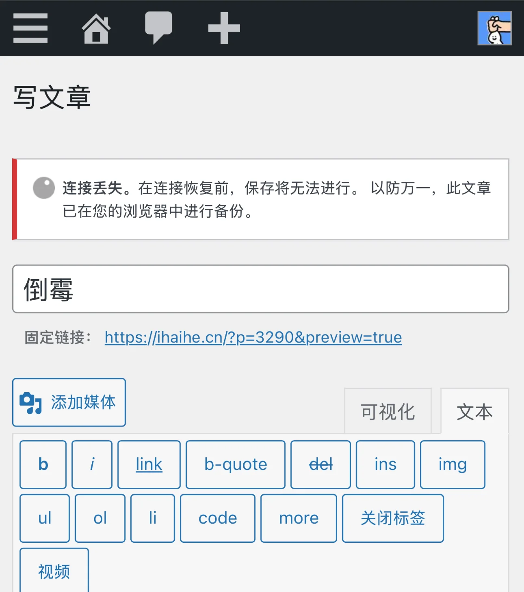The height and width of the screenshot is (592, 524).
Task: Click the spinner icon in connection notice
Action: coord(44,188)
